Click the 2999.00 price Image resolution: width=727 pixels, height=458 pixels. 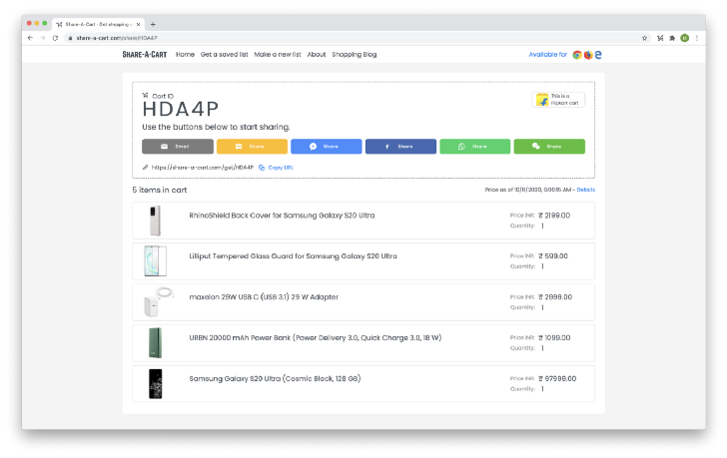[555, 296]
